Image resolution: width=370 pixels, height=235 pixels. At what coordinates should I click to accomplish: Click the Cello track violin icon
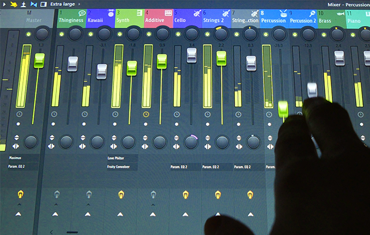point(194,12)
